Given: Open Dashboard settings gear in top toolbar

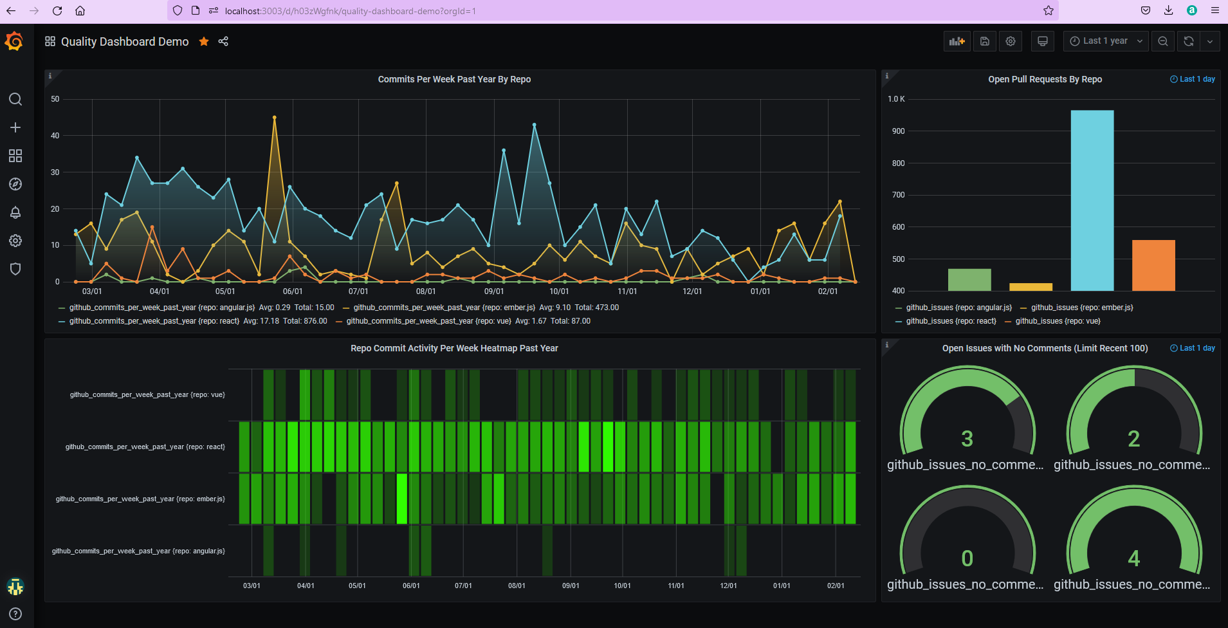Looking at the screenshot, I should click(1011, 41).
